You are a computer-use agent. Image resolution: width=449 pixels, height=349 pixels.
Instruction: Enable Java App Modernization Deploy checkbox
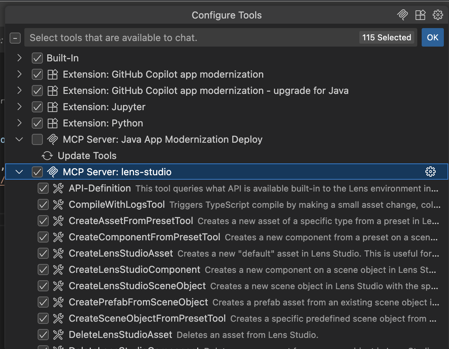(37, 139)
